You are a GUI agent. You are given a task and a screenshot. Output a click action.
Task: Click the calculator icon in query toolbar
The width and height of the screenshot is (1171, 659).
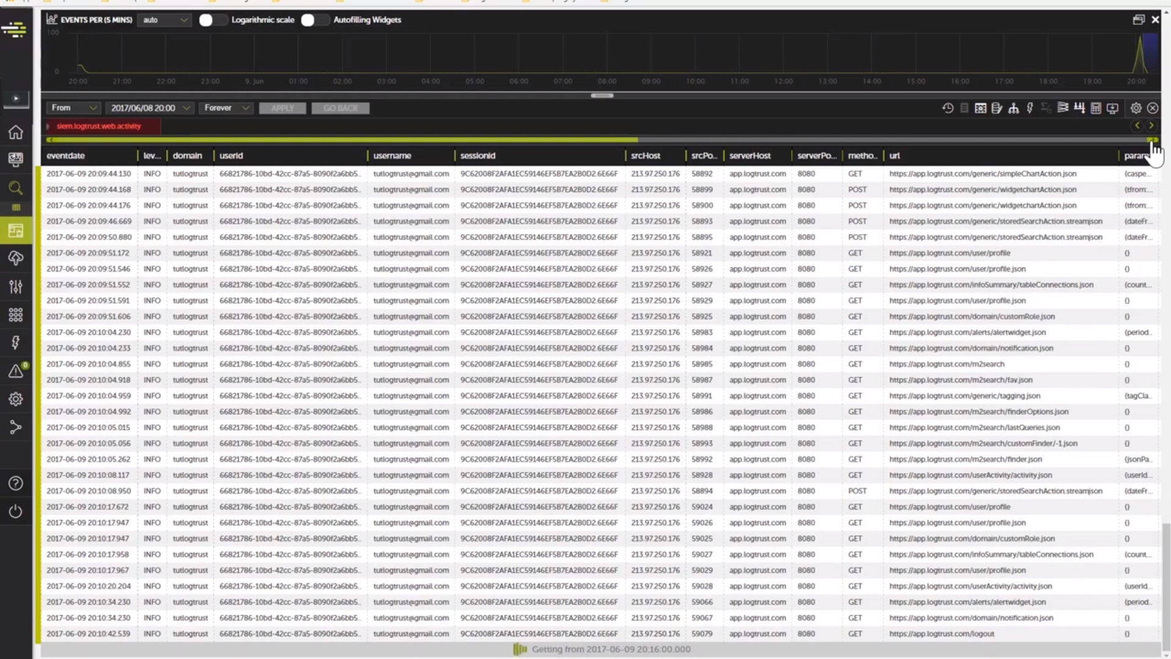coord(1096,108)
